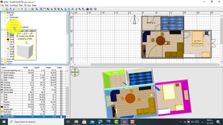Select Fitted bath in catalog tree

(14, 17)
